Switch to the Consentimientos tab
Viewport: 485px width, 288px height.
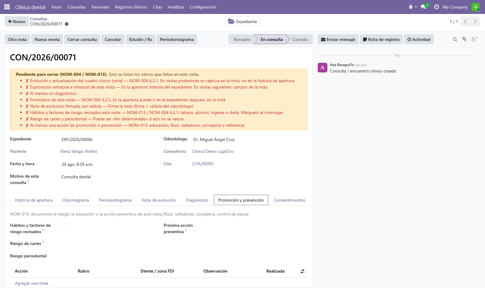click(x=289, y=200)
